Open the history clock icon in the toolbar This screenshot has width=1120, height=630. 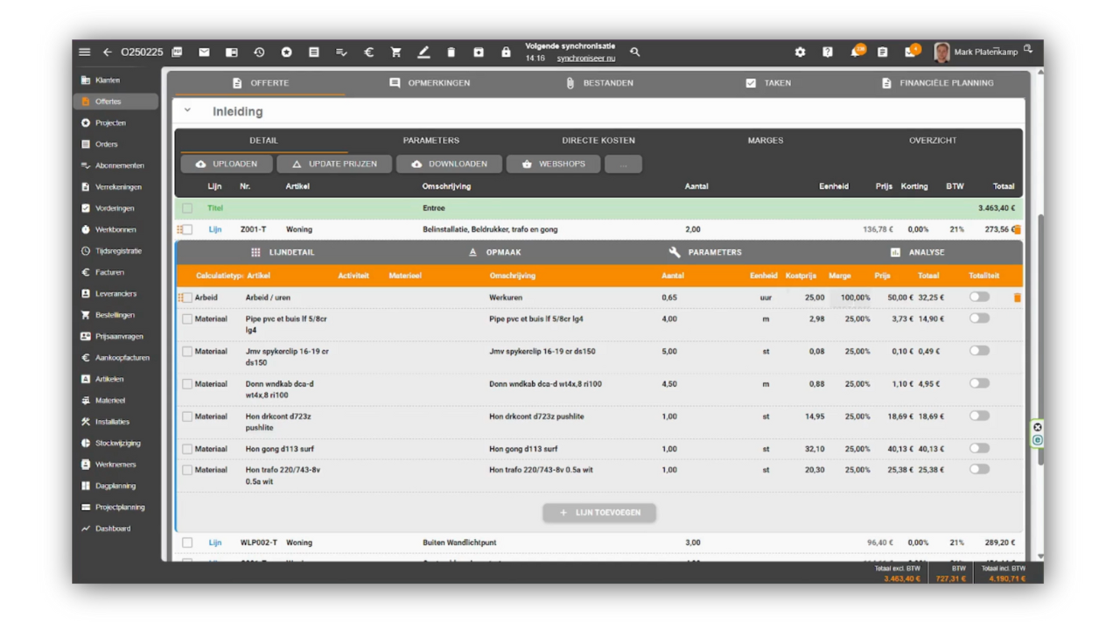tap(259, 52)
